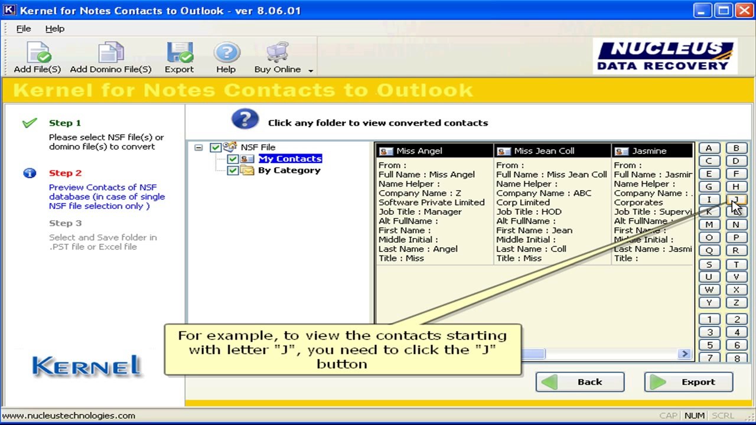The height and width of the screenshot is (425, 756).
Task: Uncheck the My Contacts checkbox
Action: click(x=233, y=159)
